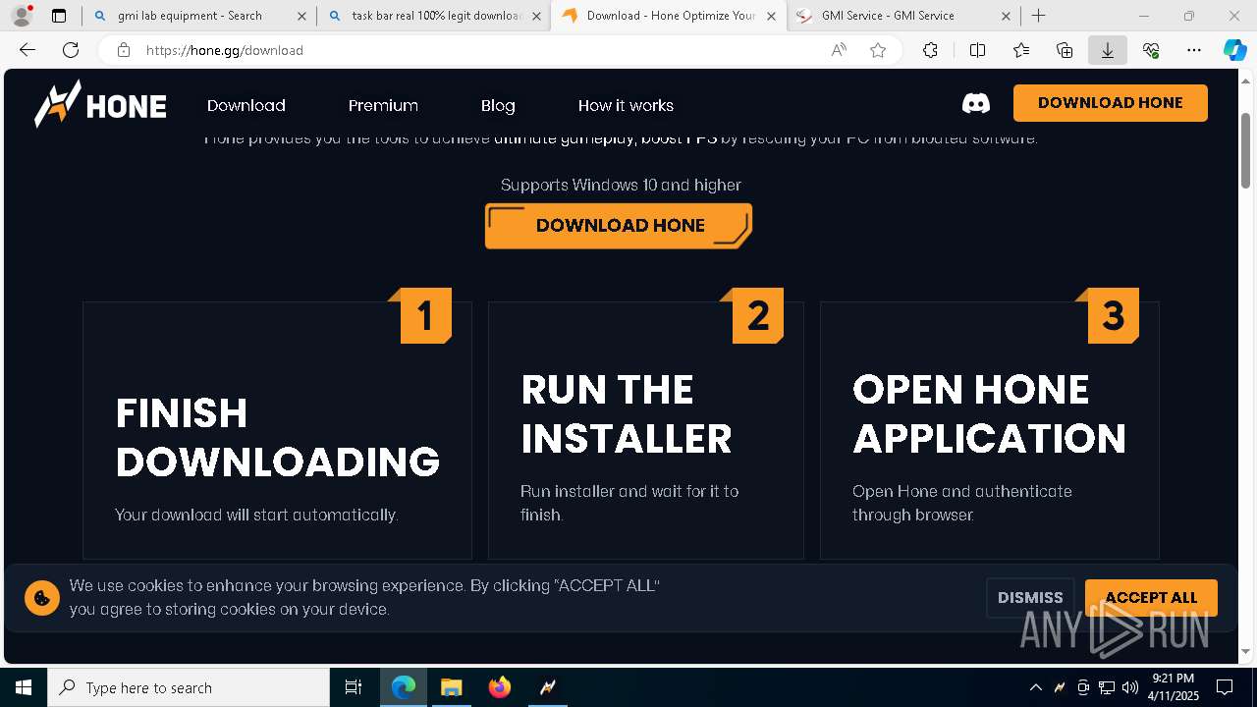This screenshot has width=1257, height=707.
Task: Open new tab with plus button
Action: (1038, 16)
